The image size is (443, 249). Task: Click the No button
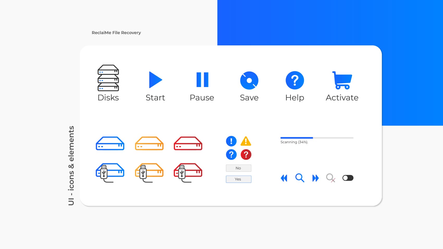click(x=238, y=168)
